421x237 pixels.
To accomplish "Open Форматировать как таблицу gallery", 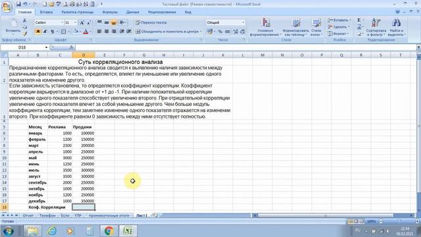I will (295, 27).
